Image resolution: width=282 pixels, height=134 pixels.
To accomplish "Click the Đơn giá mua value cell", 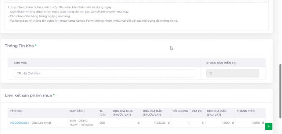I will [126, 123].
